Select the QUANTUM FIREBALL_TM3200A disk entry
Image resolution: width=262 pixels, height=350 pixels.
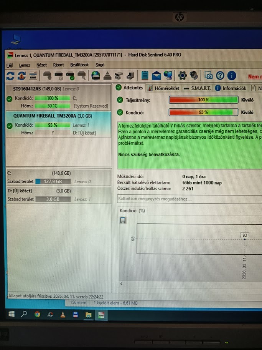click(59, 124)
